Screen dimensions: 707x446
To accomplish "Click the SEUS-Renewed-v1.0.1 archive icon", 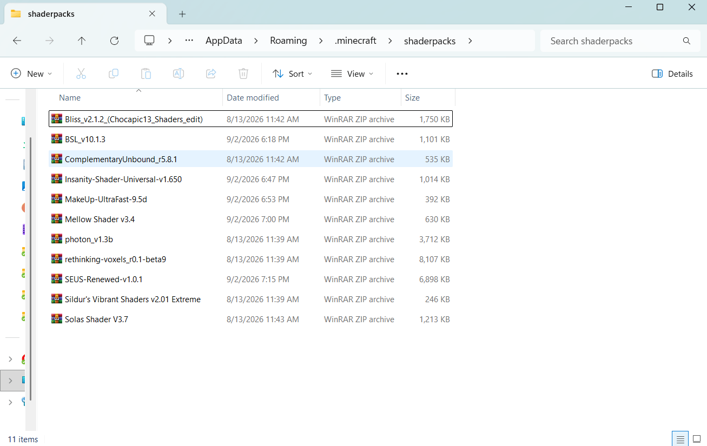I will pos(57,279).
